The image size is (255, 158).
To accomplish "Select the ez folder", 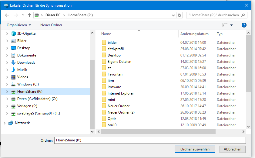I will [109, 68].
